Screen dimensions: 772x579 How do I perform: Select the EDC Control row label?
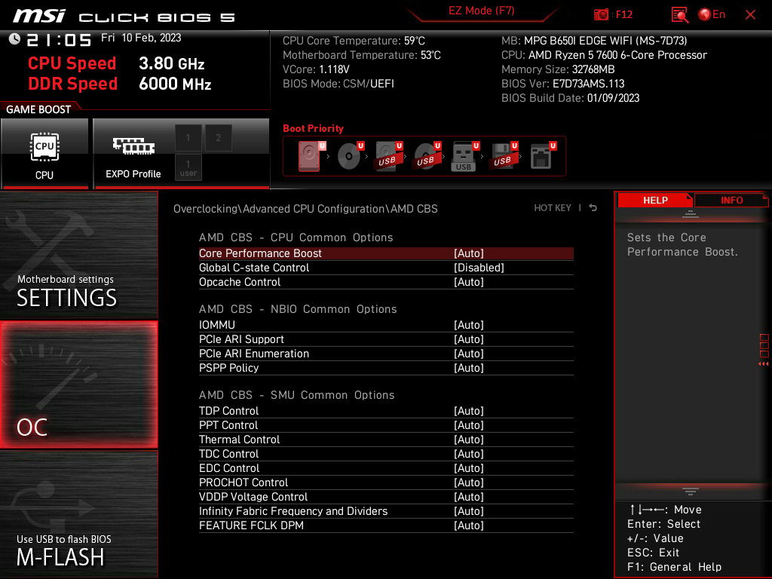pyautogui.click(x=229, y=468)
